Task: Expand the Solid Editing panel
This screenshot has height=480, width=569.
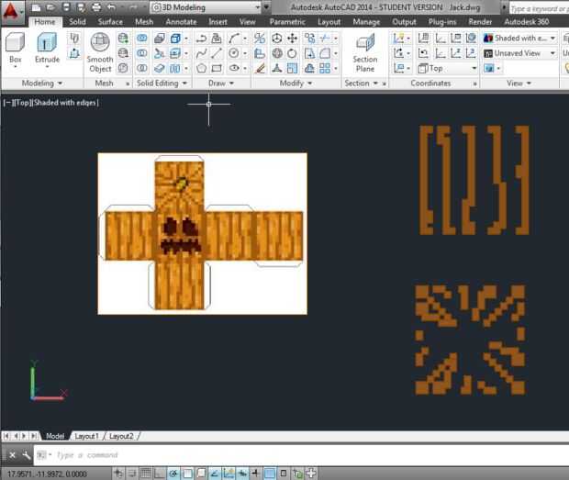Action: pos(162,84)
